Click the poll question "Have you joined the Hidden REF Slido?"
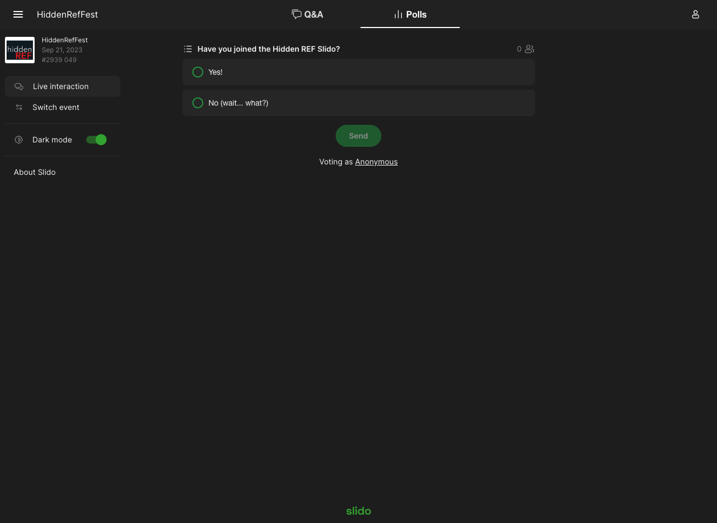Viewport: 717px width, 523px height. (x=269, y=49)
